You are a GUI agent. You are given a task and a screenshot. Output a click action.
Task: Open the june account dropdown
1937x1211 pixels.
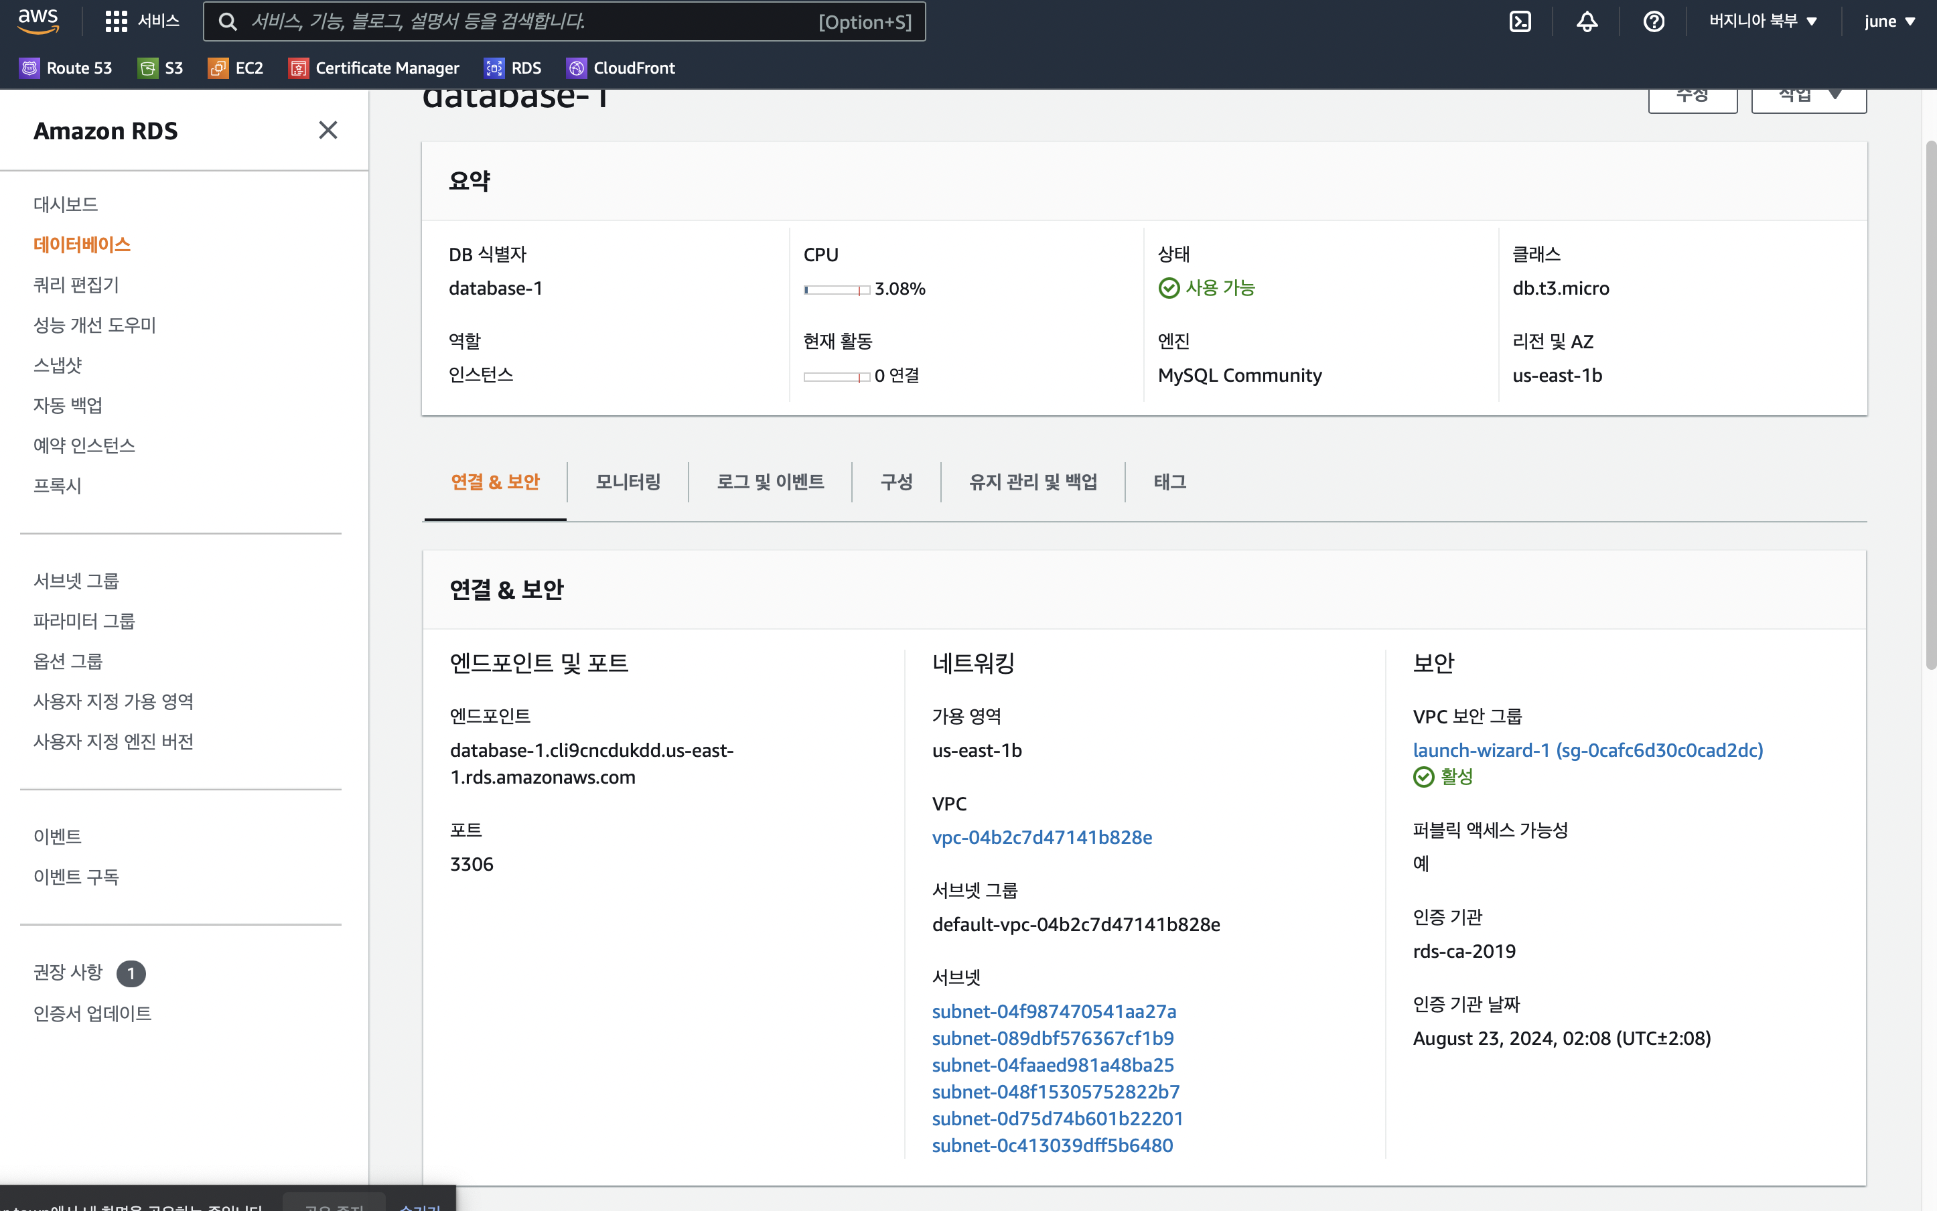click(x=1889, y=21)
